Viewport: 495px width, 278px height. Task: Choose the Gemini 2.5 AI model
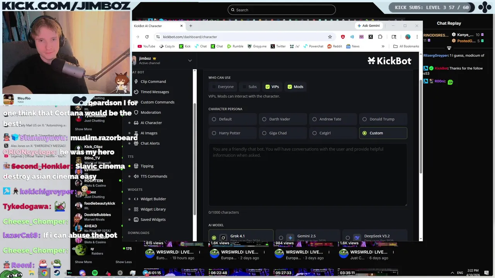point(307,236)
